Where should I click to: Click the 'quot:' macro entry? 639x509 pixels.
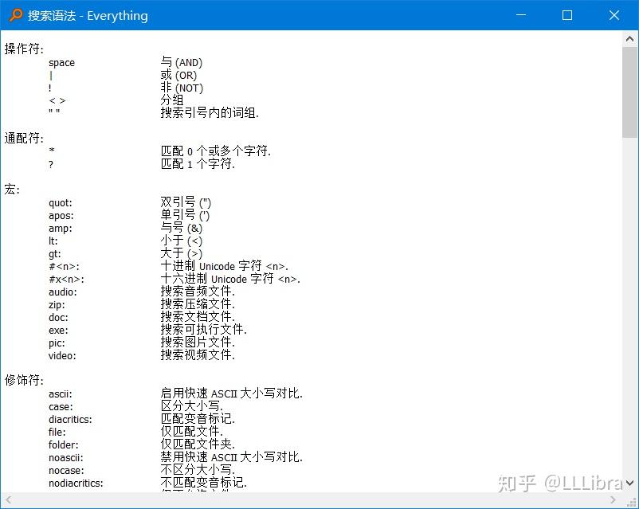61,203
